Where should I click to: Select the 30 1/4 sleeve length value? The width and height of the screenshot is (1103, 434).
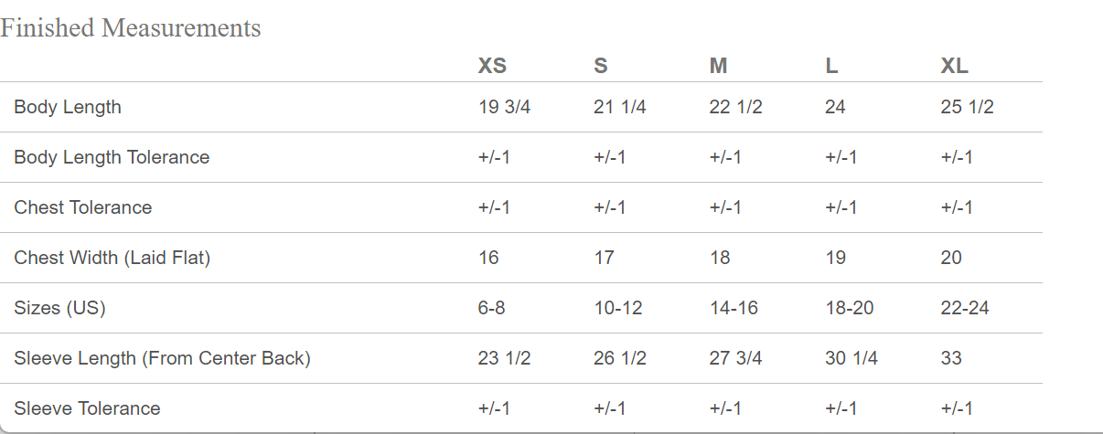(x=851, y=358)
